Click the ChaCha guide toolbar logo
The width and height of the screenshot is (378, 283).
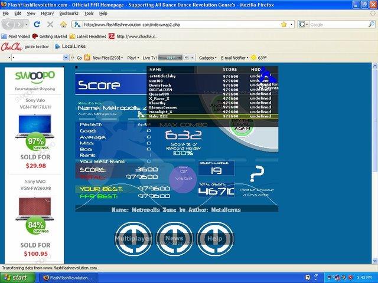[12, 47]
